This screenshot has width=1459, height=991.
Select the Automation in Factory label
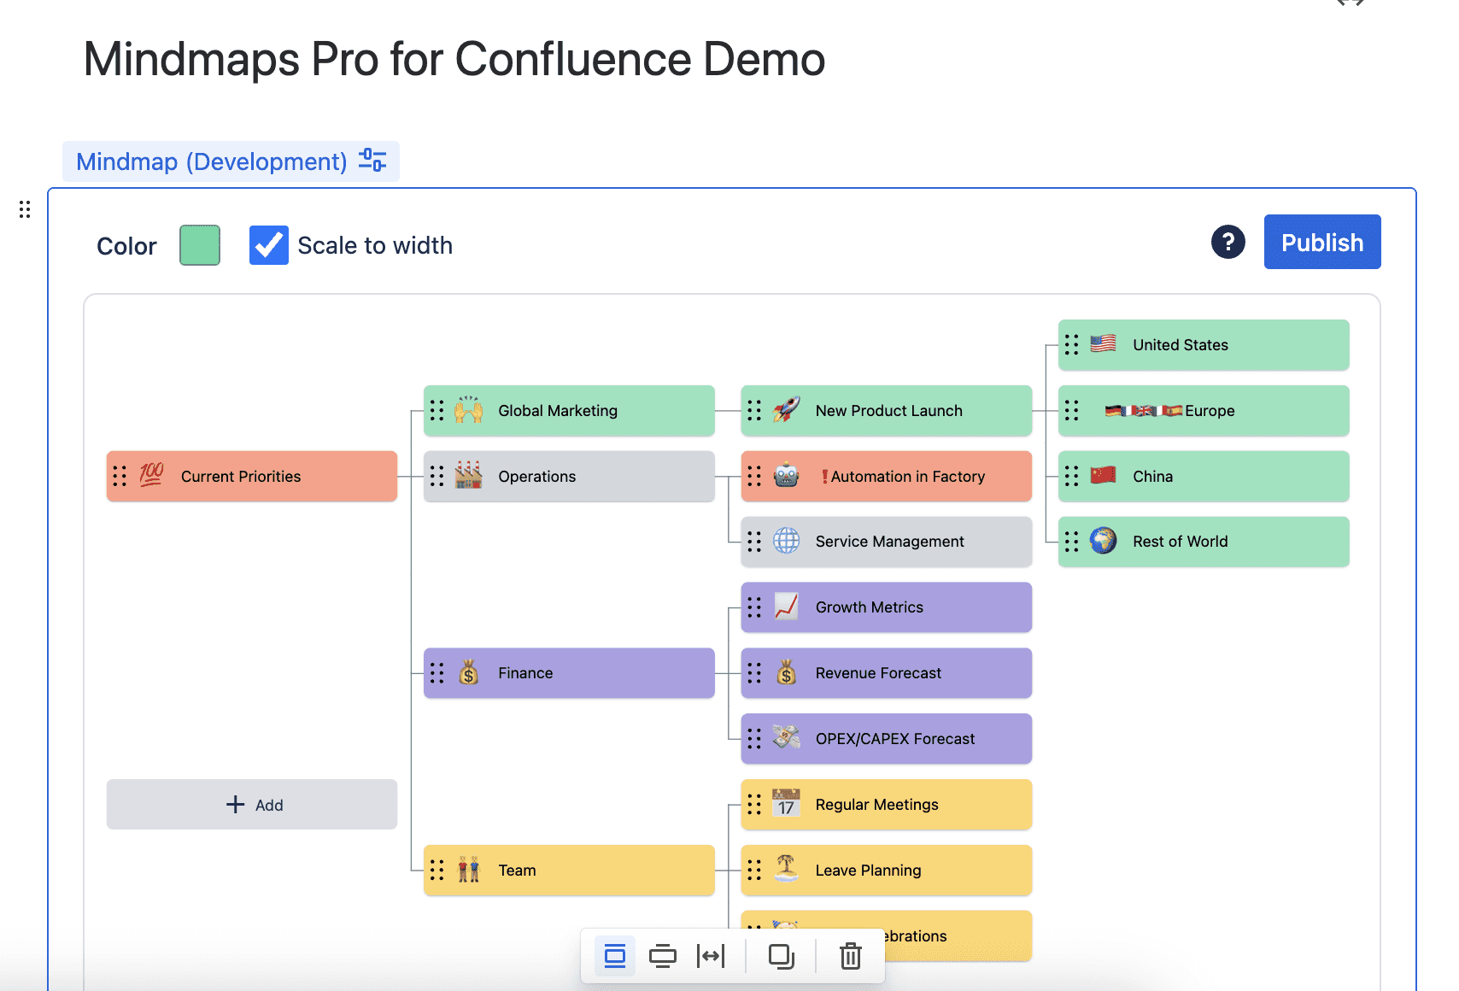tap(908, 477)
